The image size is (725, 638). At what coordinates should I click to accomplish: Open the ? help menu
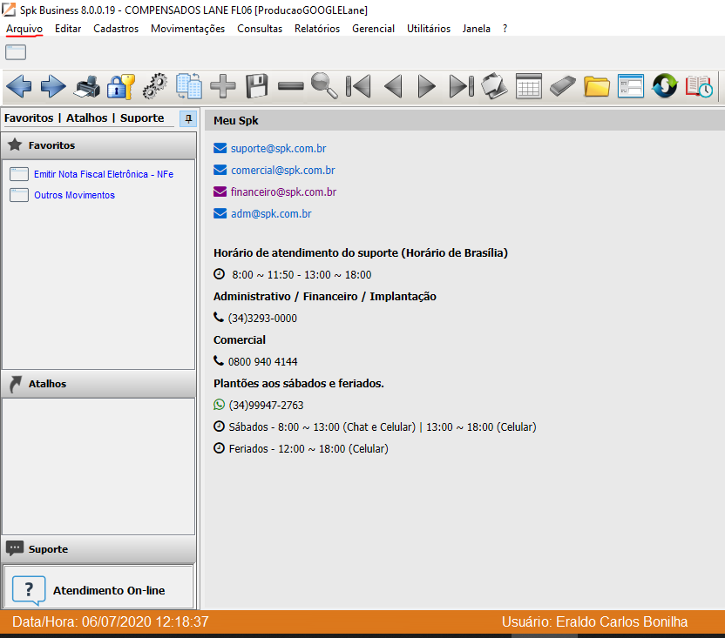coord(505,29)
